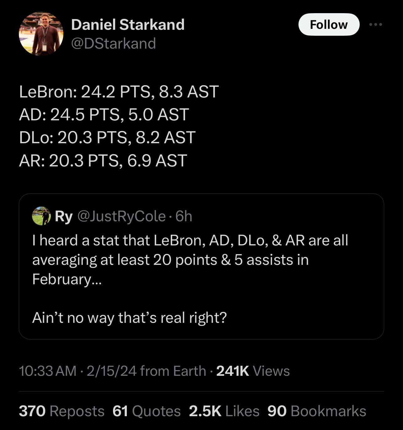Open the @JustRyCole handle
This screenshot has width=403, height=430.
pyautogui.click(x=121, y=216)
